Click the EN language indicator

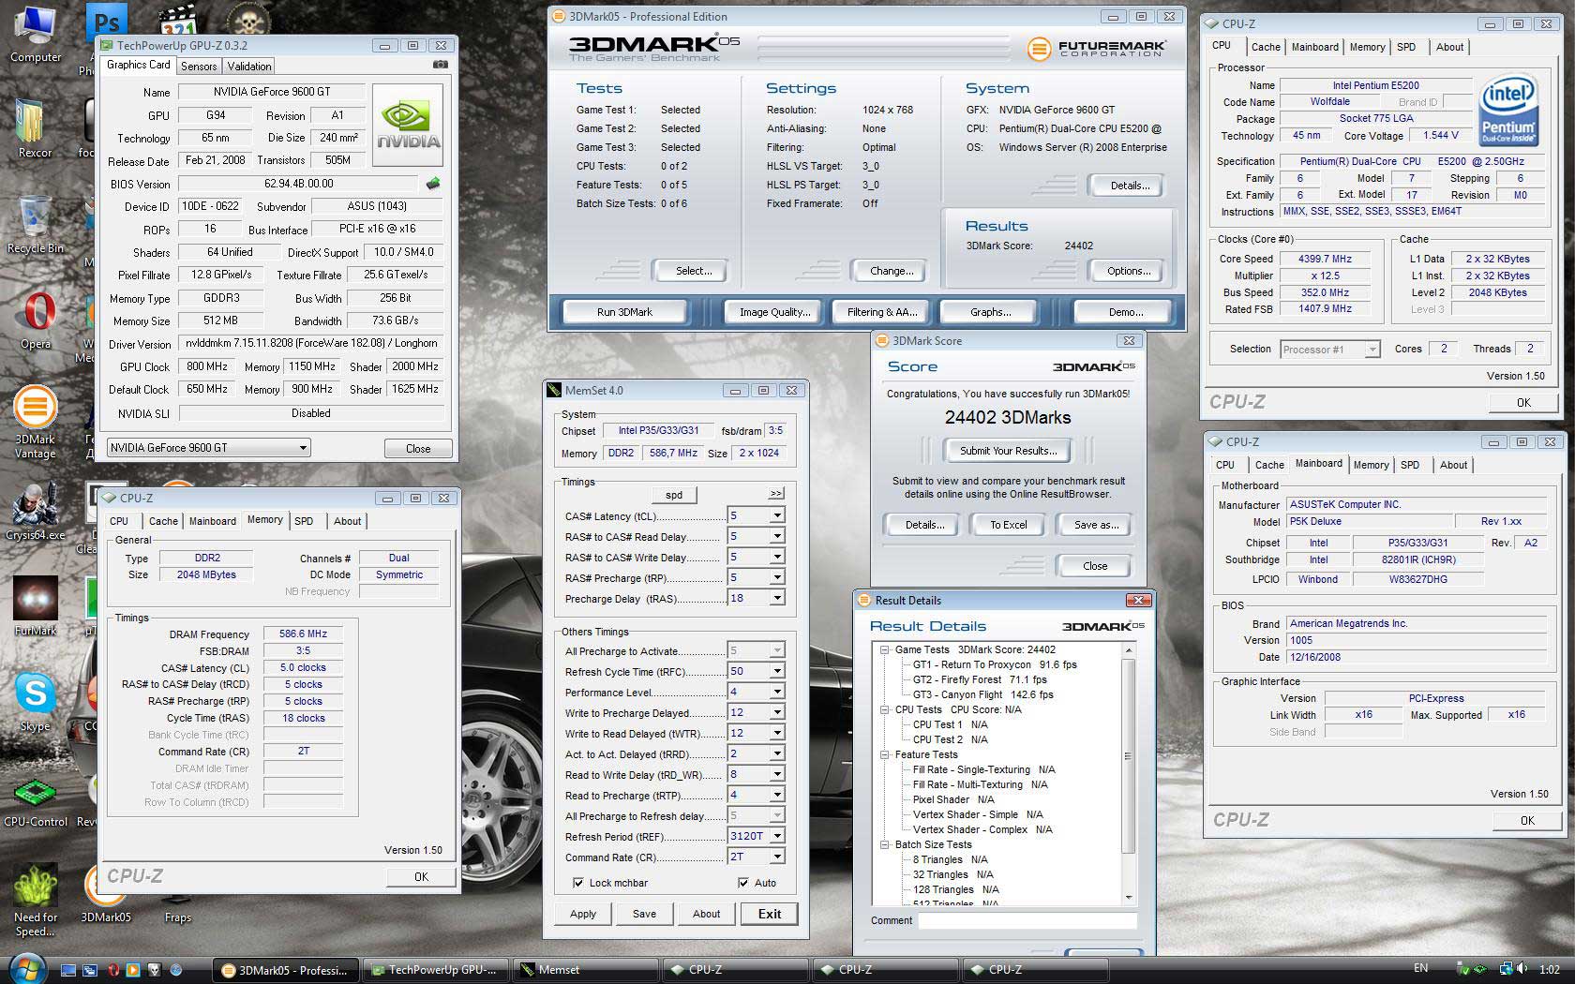tap(1421, 968)
